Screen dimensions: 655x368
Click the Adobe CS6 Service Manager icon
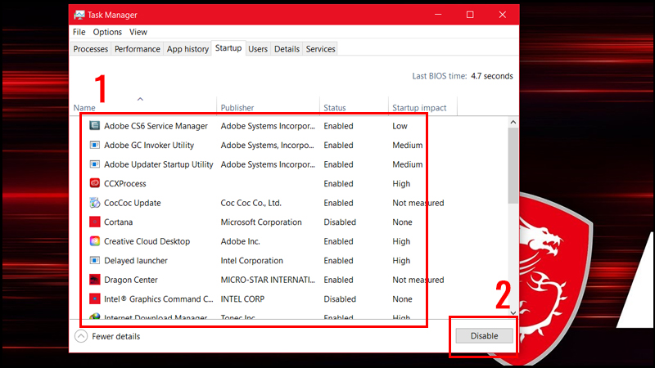coord(95,126)
